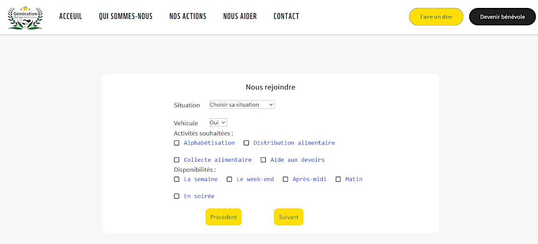The image size is (538, 244).
Task: Click the Suivant button
Action: pos(288,217)
